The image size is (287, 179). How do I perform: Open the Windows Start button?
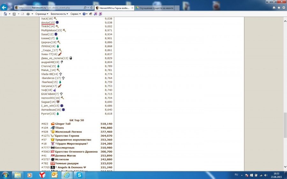[x=5, y=175]
